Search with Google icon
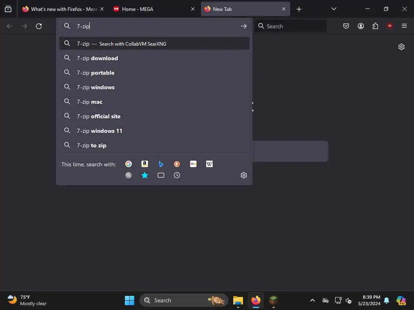 tap(129, 164)
